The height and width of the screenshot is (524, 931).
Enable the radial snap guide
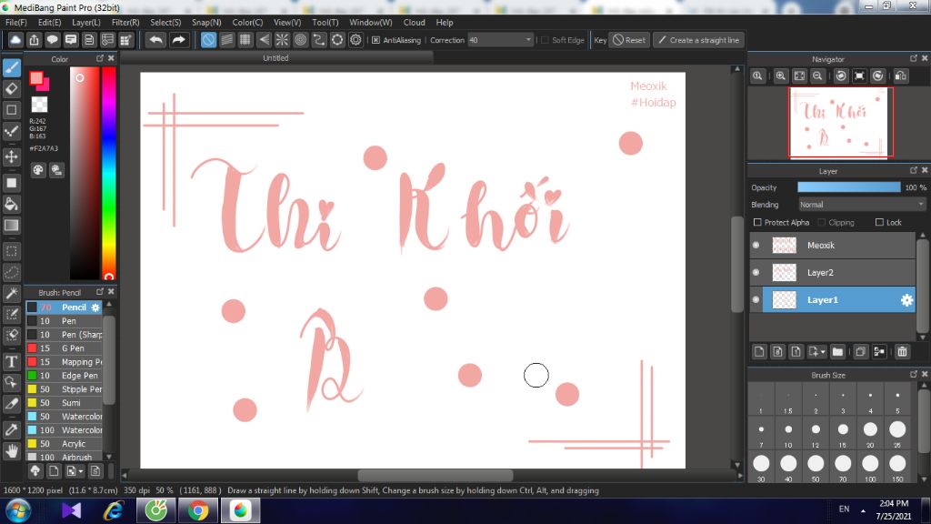(282, 40)
